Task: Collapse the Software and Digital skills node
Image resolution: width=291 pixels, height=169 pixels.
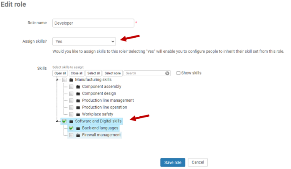Action: 57,121
